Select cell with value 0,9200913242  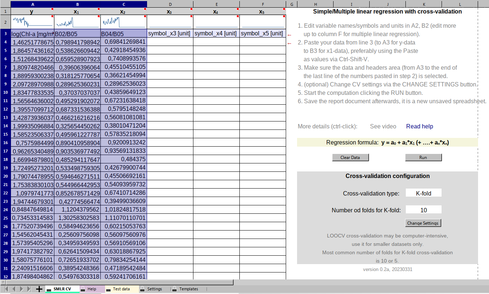tap(124, 143)
